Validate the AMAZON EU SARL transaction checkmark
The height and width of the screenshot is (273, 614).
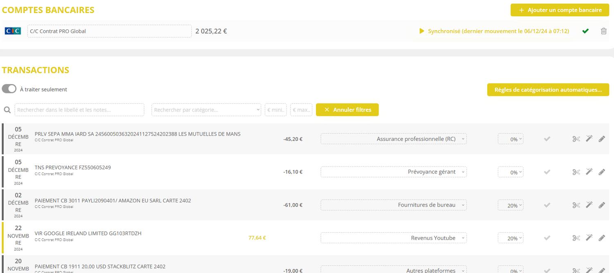(x=547, y=205)
